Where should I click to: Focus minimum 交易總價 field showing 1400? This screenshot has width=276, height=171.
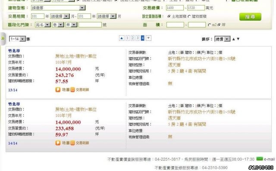[175, 8]
